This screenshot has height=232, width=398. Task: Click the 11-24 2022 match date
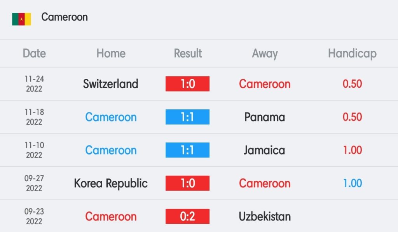click(x=34, y=84)
